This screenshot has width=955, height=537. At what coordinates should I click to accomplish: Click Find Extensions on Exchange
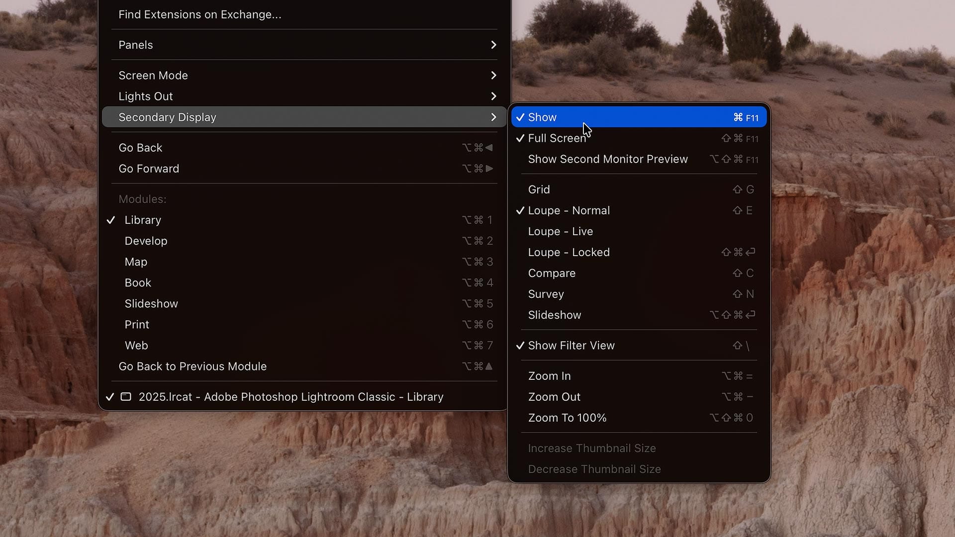pyautogui.click(x=199, y=14)
